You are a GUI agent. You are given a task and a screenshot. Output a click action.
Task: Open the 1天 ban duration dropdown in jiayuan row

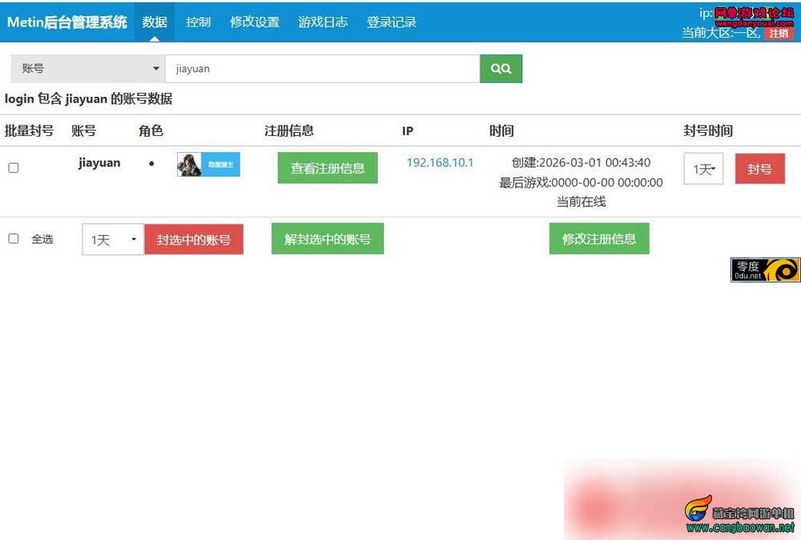703,169
